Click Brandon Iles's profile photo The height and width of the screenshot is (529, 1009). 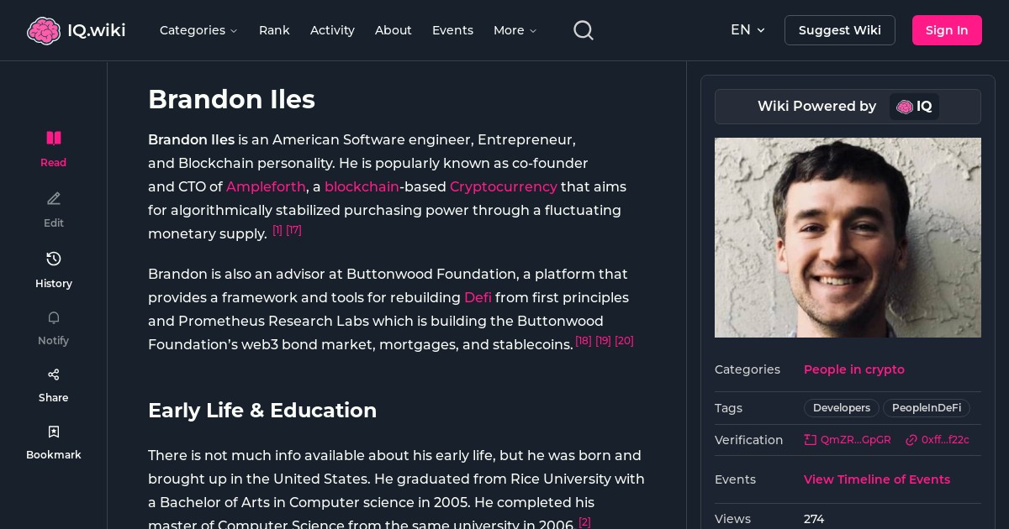click(848, 237)
